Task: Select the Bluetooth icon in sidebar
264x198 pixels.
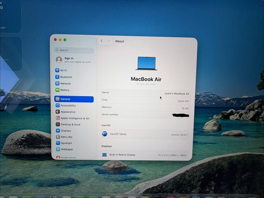Action: 57,77
